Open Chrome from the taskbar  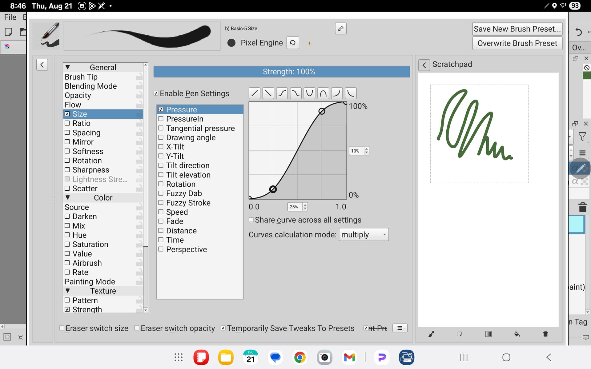tap(300, 357)
